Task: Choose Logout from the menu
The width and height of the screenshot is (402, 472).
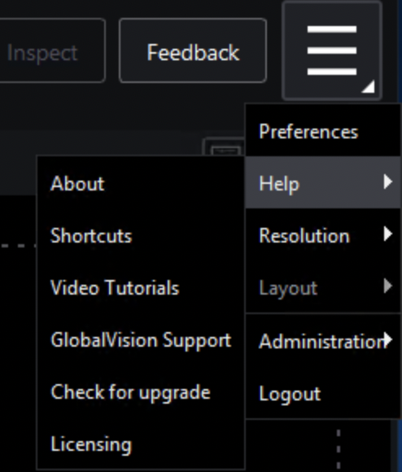Action: pos(323,392)
